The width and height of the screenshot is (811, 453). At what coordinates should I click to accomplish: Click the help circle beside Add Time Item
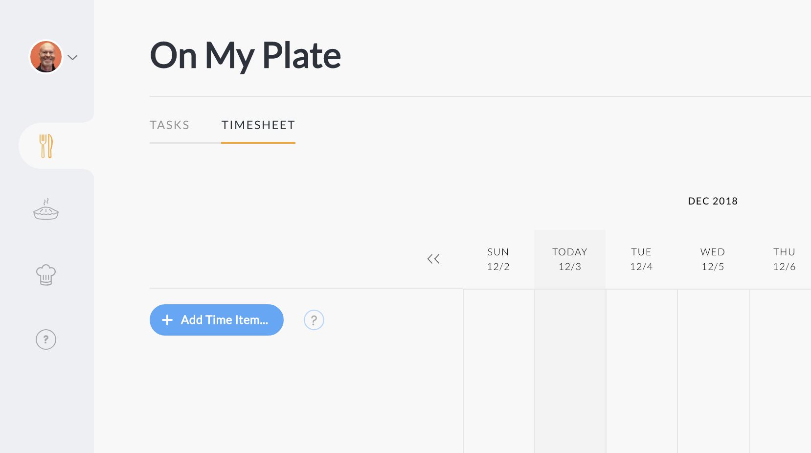(x=314, y=320)
